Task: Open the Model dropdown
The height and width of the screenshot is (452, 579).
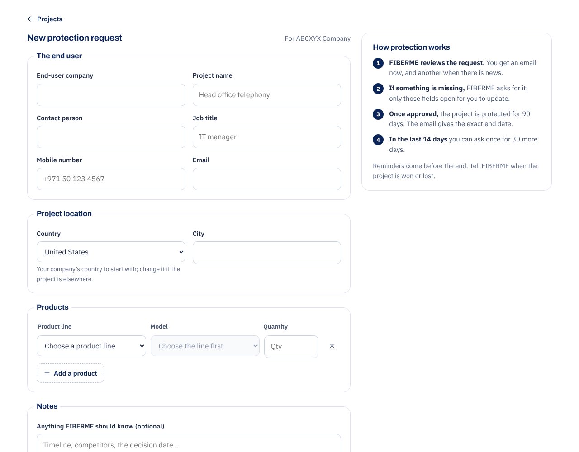Action: [205, 346]
